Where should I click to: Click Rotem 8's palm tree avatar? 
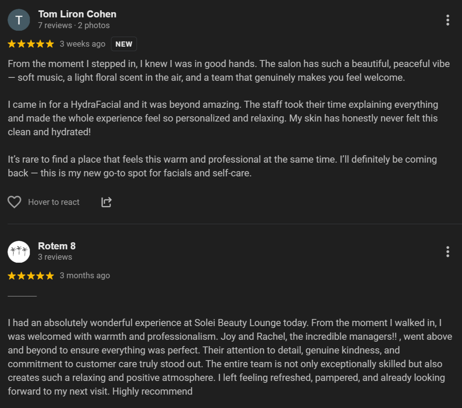point(19,252)
